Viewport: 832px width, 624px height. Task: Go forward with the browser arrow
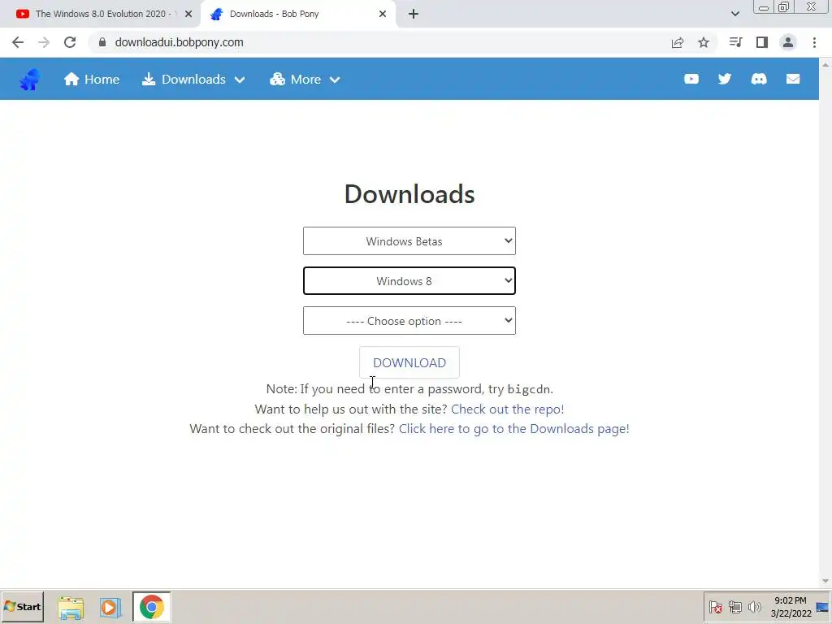tap(44, 42)
